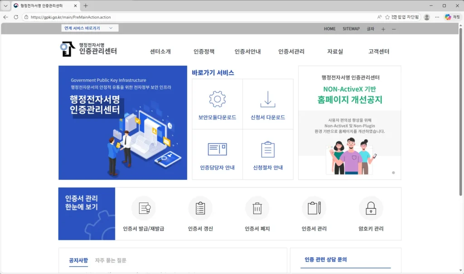Click the SITEMAP link
The image size is (464, 274).
pyautogui.click(x=351, y=28)
